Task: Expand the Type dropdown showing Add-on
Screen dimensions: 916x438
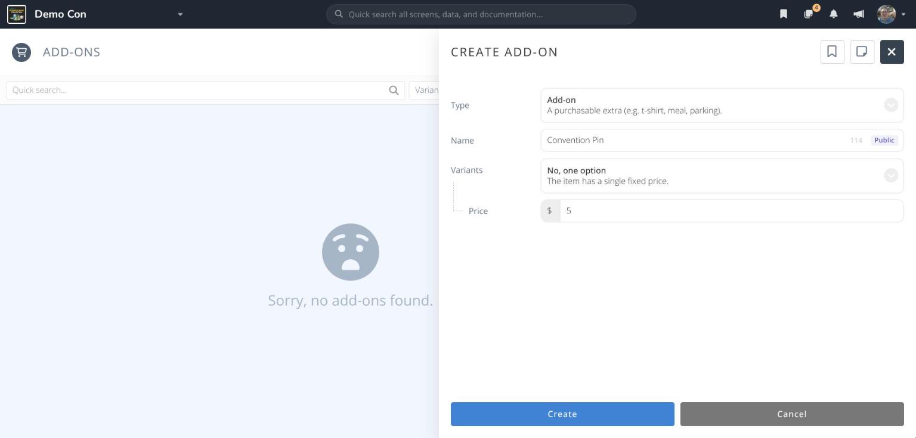Action: [722, 105]
